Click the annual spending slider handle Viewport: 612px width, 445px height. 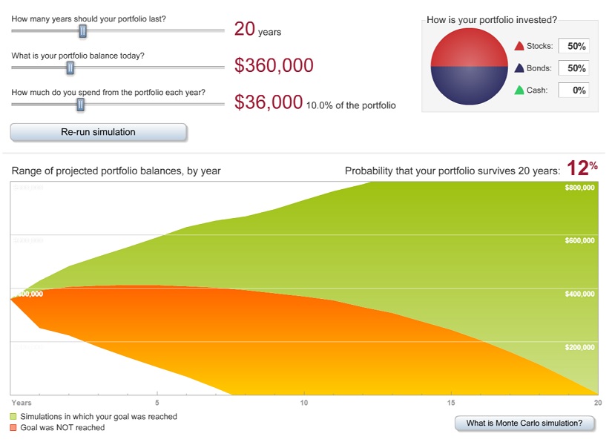pos(80,104)
